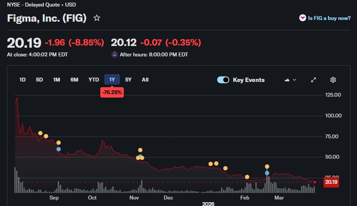
Task: Switch chart to 1M range
Action: [x=56, y=79]
